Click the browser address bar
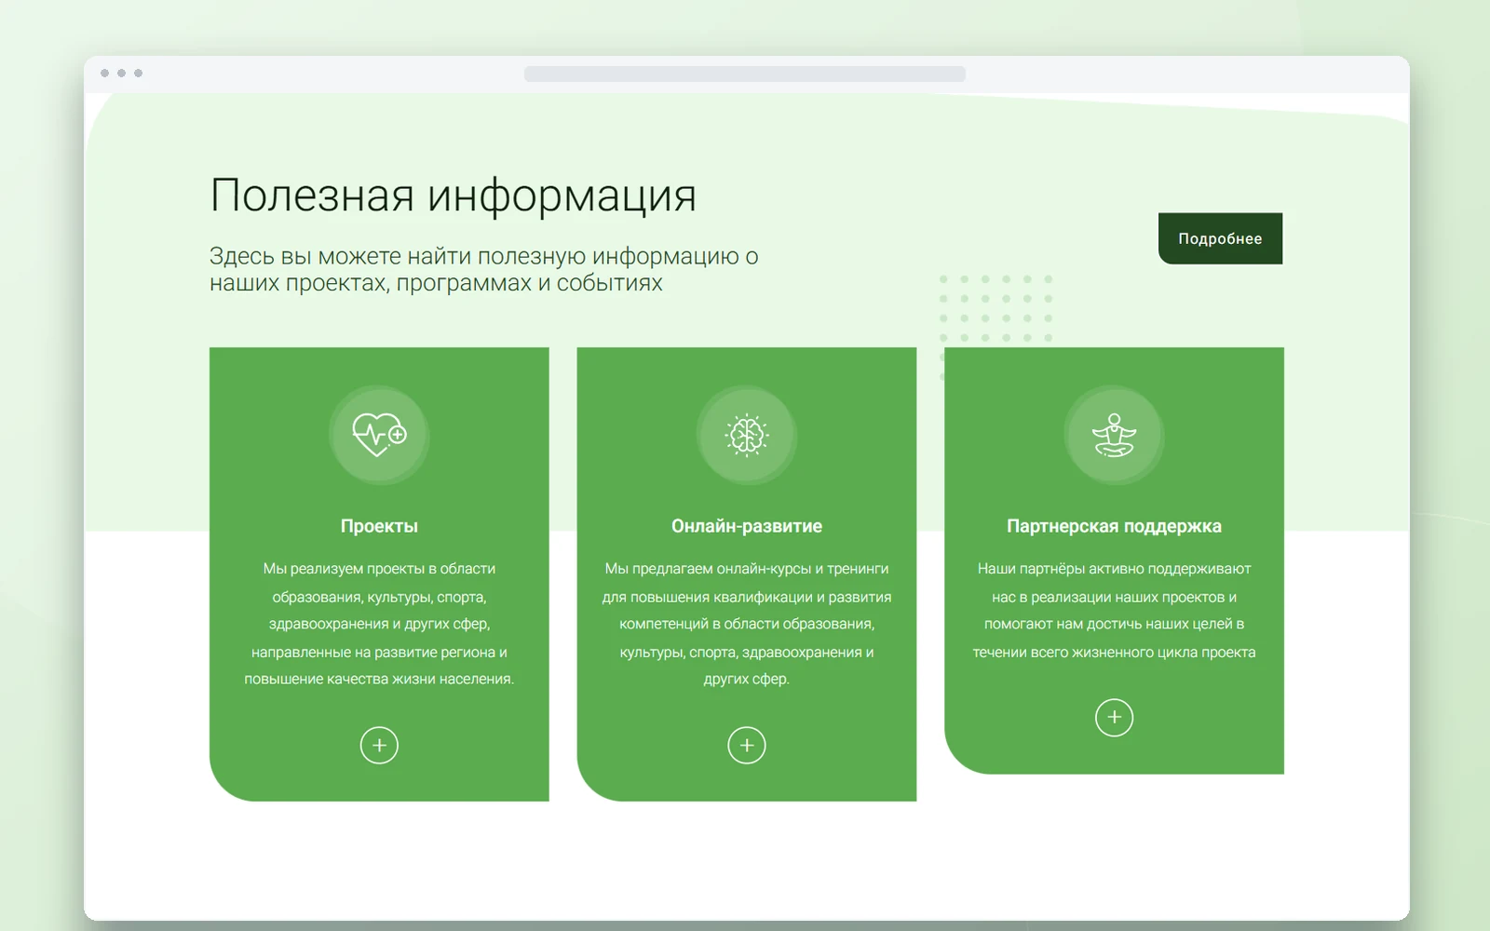 [x=745, y=74]
